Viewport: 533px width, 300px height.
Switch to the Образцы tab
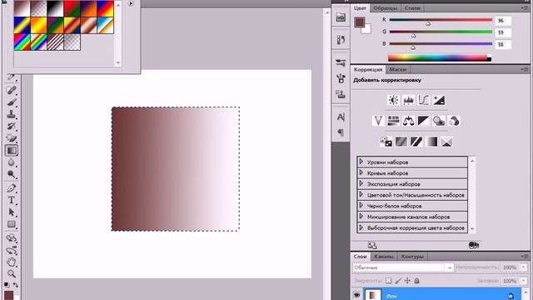click(385, 7)
